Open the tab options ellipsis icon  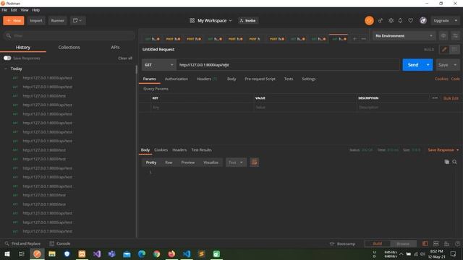click(x=363, y=39)
